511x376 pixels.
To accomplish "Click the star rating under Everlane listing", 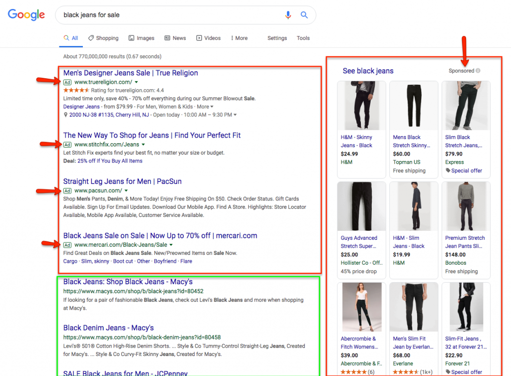I will tap(406, 372).
